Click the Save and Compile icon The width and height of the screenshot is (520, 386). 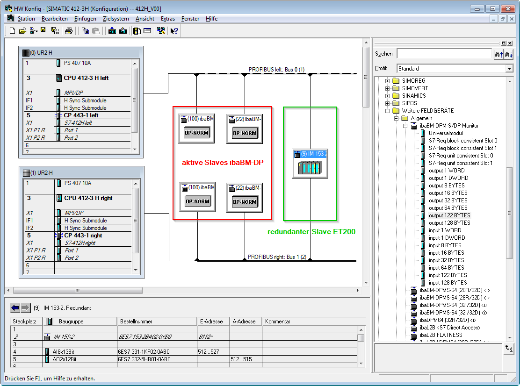(x=55, y=31)
